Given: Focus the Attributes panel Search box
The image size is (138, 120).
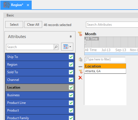Looking at the screenshot, I should [30, 47].
